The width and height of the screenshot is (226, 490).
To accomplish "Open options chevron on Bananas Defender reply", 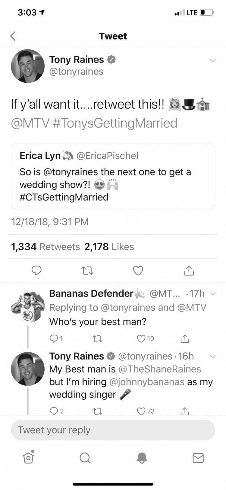I will [212, 294].
